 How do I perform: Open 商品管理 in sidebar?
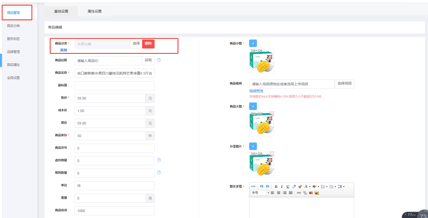click(x=14, y=13)
